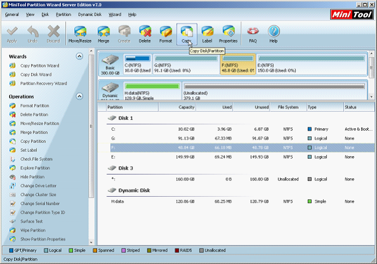Screen dimensions: 377x264
Task: Choose Hide Partition operation
Action: 32,177
